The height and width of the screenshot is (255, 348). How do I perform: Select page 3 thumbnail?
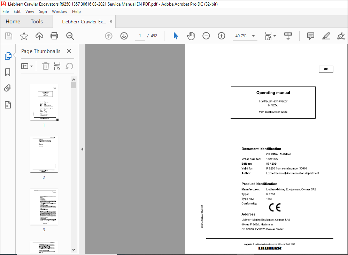pos(44,207)
